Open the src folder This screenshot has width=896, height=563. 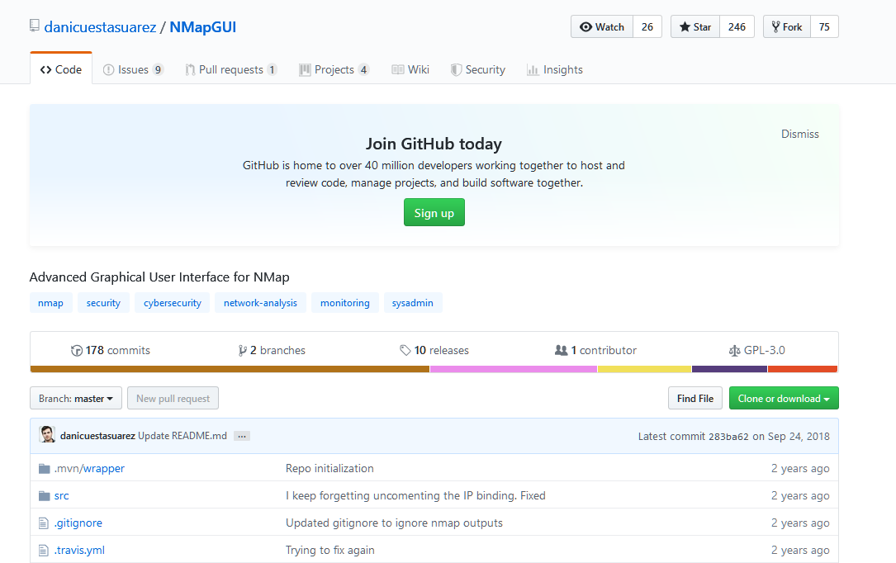(x=62, y=495)
